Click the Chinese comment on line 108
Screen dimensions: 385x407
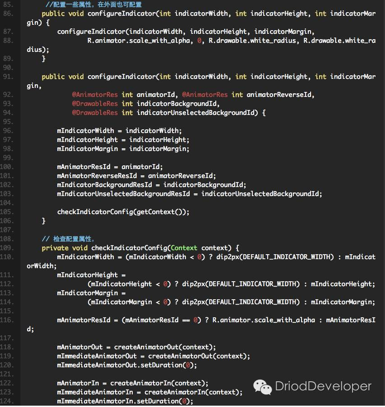click(68, 239)
